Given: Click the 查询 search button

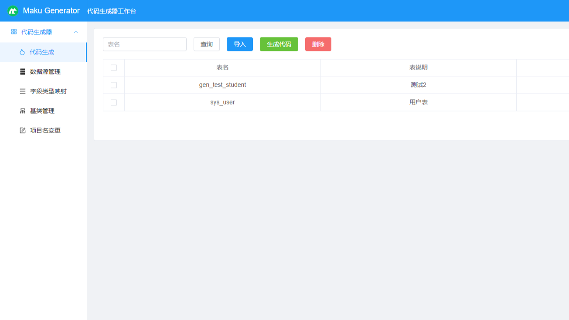Looking at the screenshot, I should [207, 44].
